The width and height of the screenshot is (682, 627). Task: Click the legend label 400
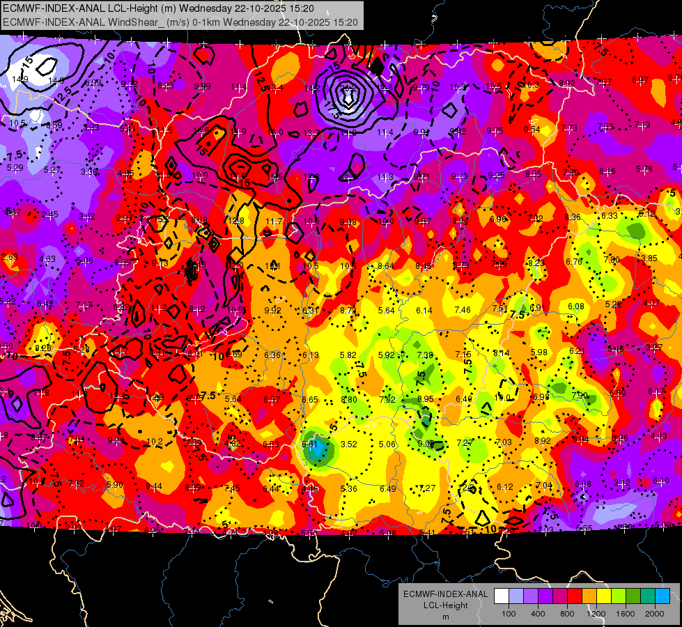point(538,614)
